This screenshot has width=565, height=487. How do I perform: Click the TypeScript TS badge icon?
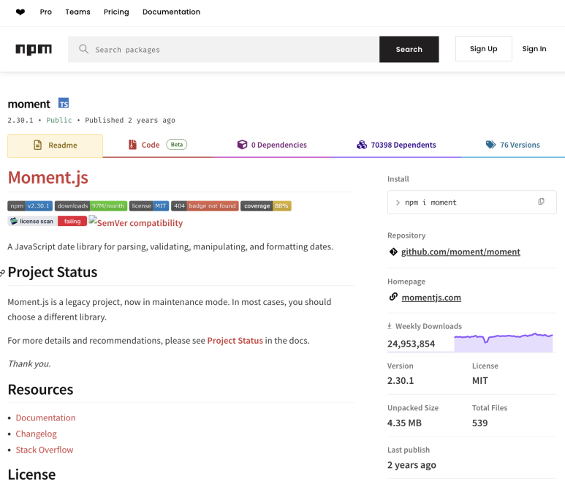64,103
